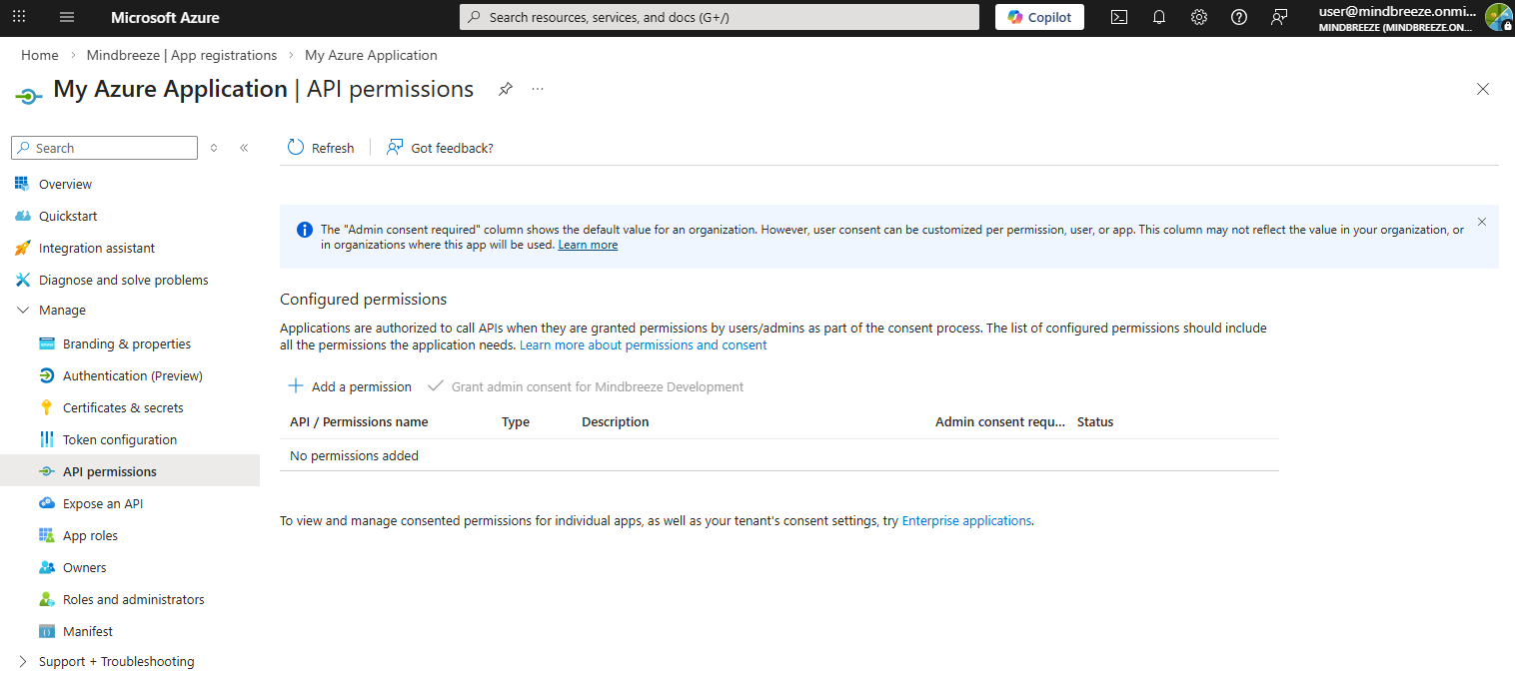
Task: Open the feedback icon in top bar
Action: [x=1279, y=17]
